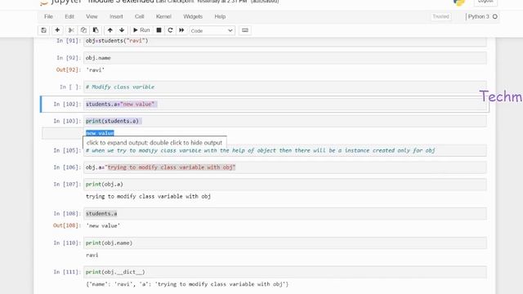523x294 pixels.
Task: Select the students.a cell In [108]
Action: [285, 214]
